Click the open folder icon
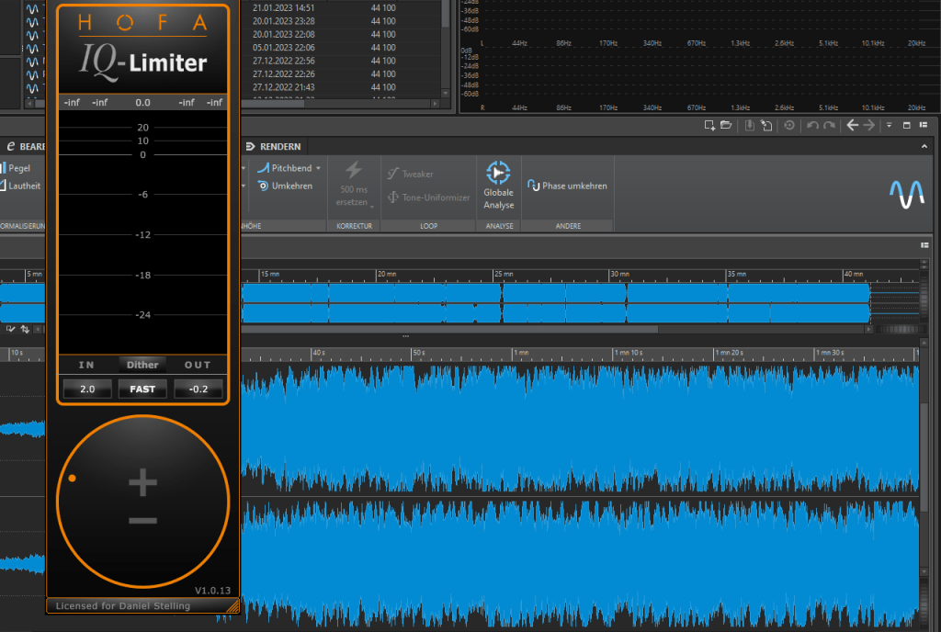The image size is (941, 632). (x=726, y=125)
